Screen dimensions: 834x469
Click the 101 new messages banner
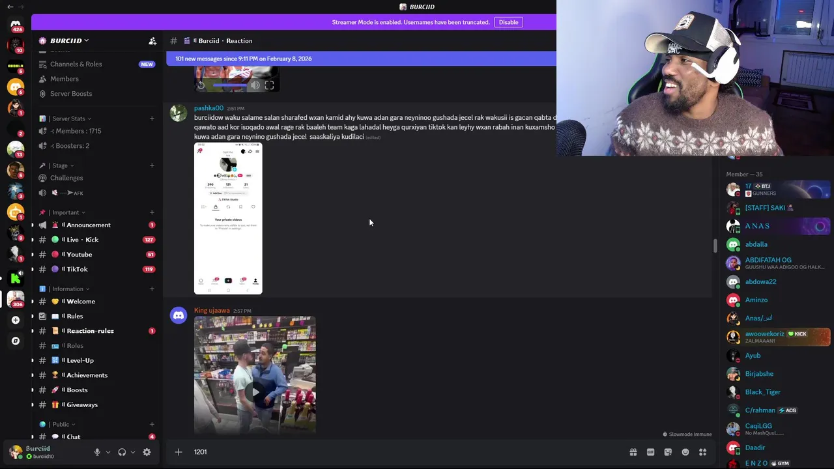coord(361,59)
